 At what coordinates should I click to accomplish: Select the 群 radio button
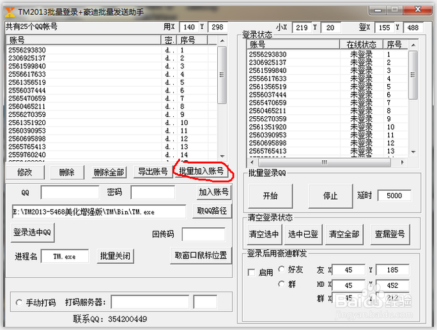click(x=282, y=284)
